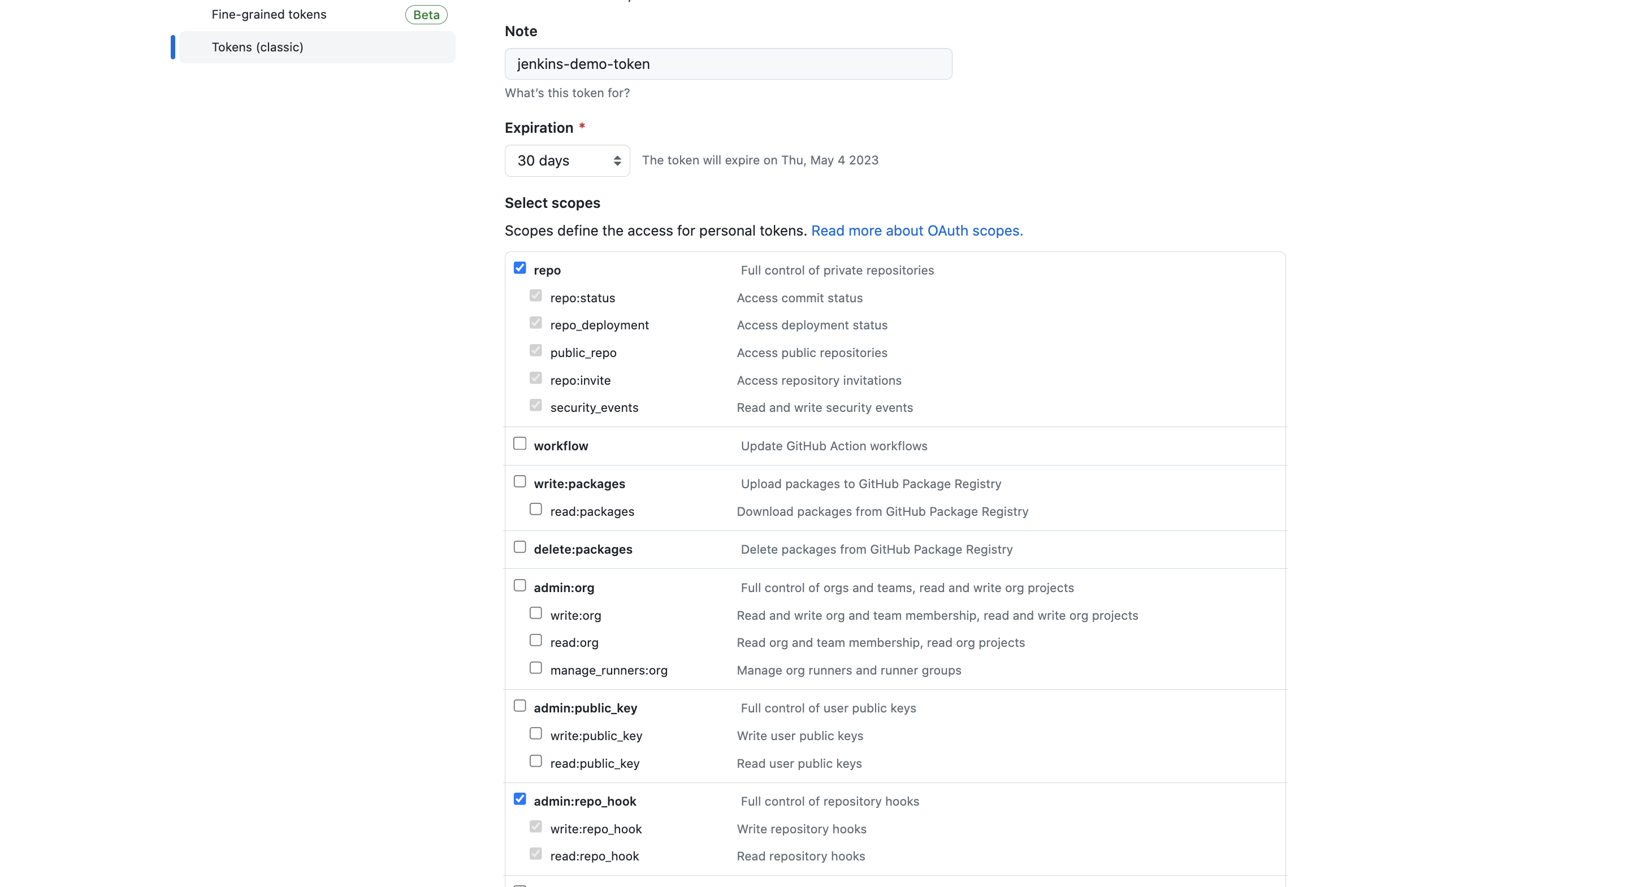Check the admin:org scope
The height and width of the screenshot is (887, 1628).
(x=519, y=586)
